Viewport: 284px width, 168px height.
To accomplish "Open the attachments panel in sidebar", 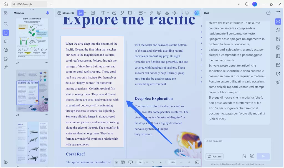I will point(6,67).
